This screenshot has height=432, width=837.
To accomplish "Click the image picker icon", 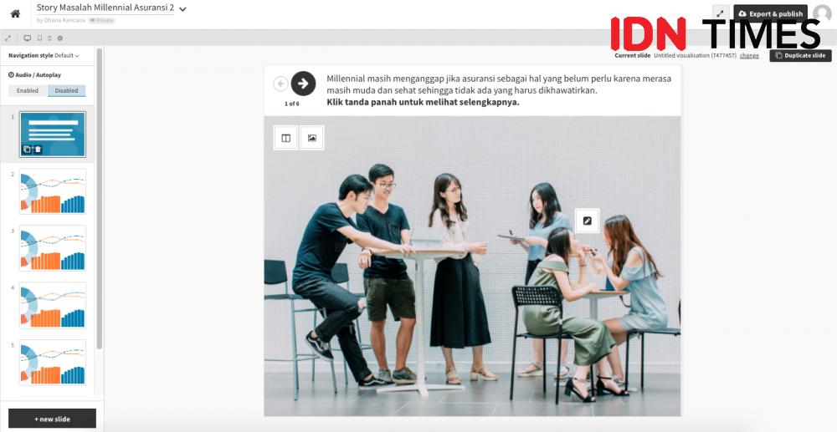I will [311, 138].
